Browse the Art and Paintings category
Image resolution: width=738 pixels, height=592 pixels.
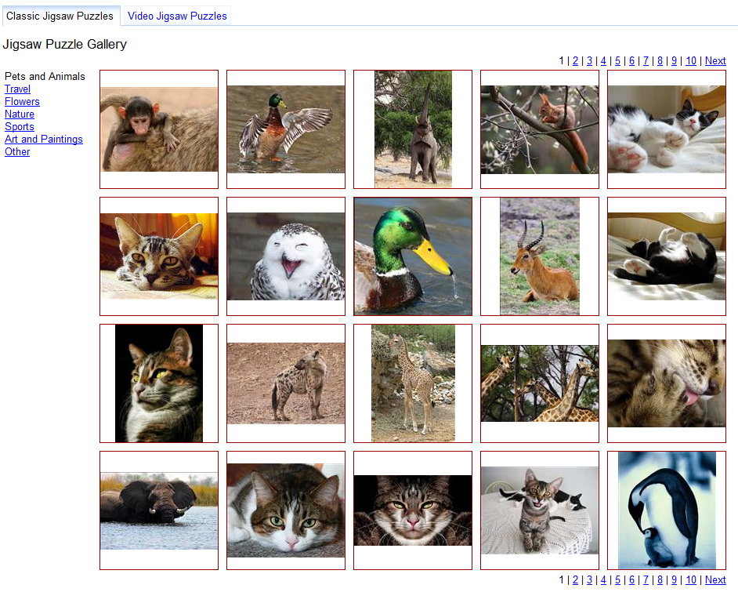click(44, 140)
